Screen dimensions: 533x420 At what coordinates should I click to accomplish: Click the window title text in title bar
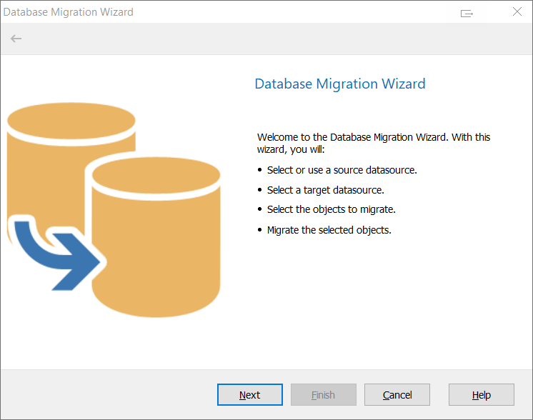[x=69, y=12]
